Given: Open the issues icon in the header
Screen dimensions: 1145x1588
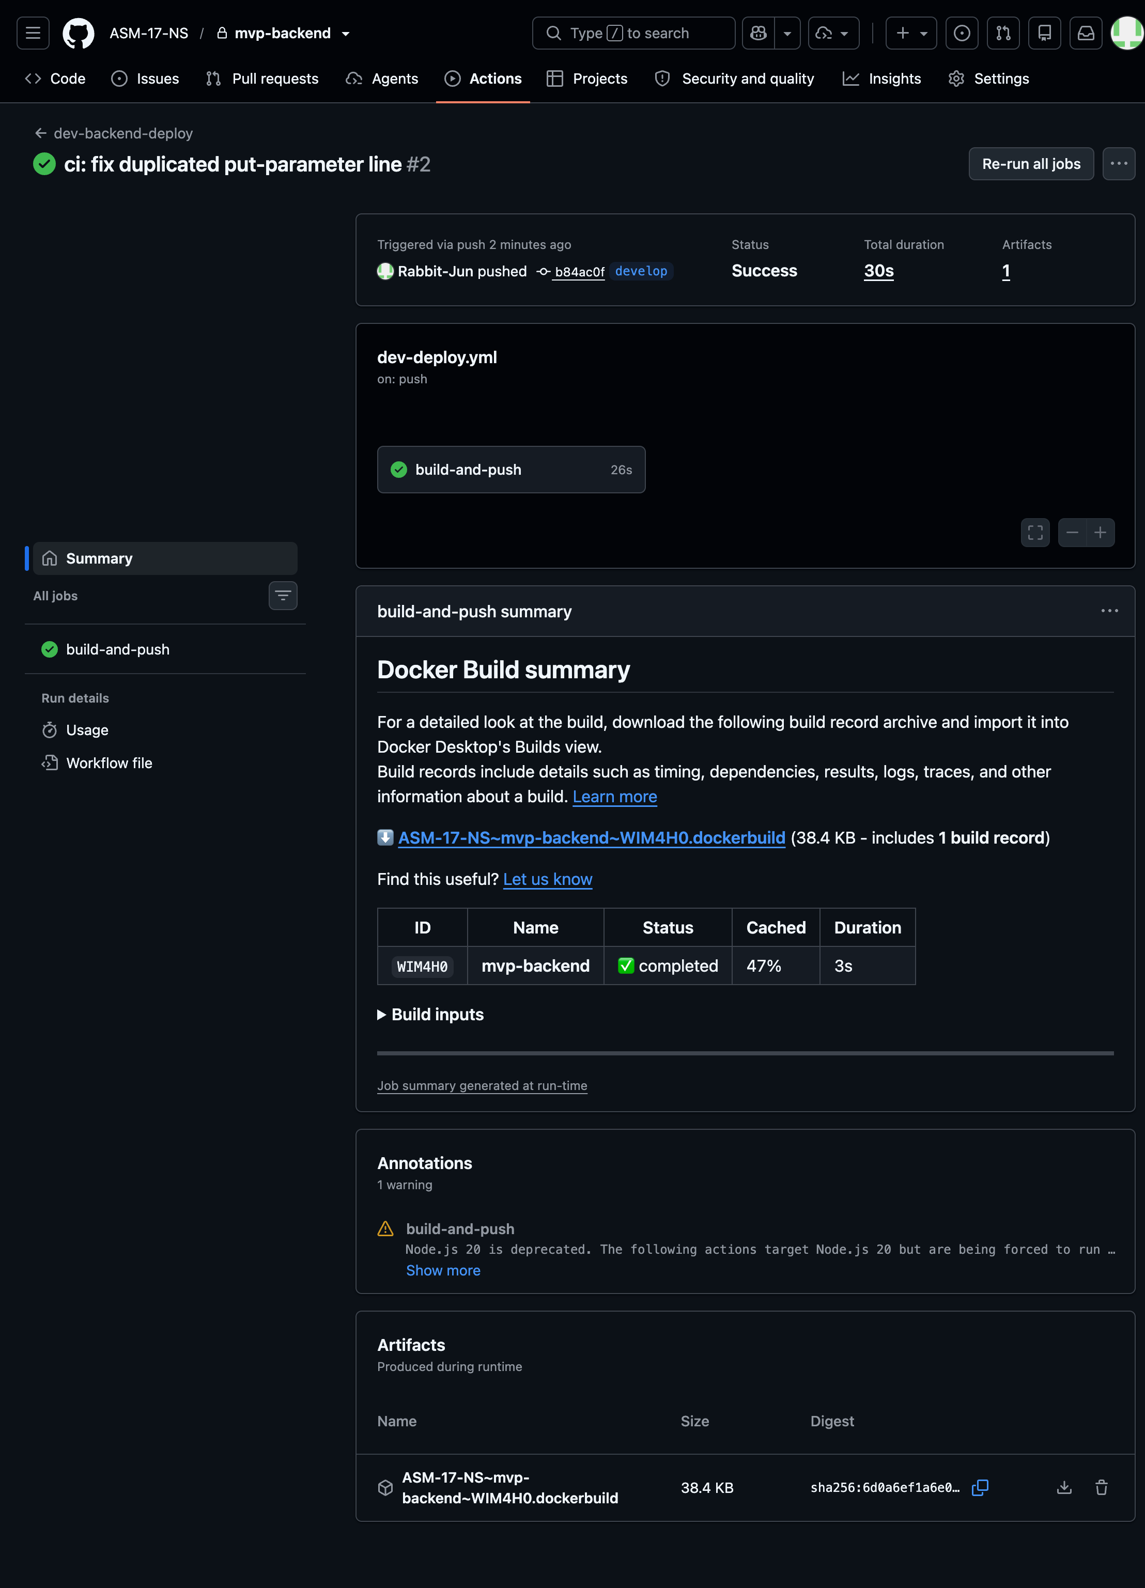Looking at the screenshot, I should (x=962, y=33).
